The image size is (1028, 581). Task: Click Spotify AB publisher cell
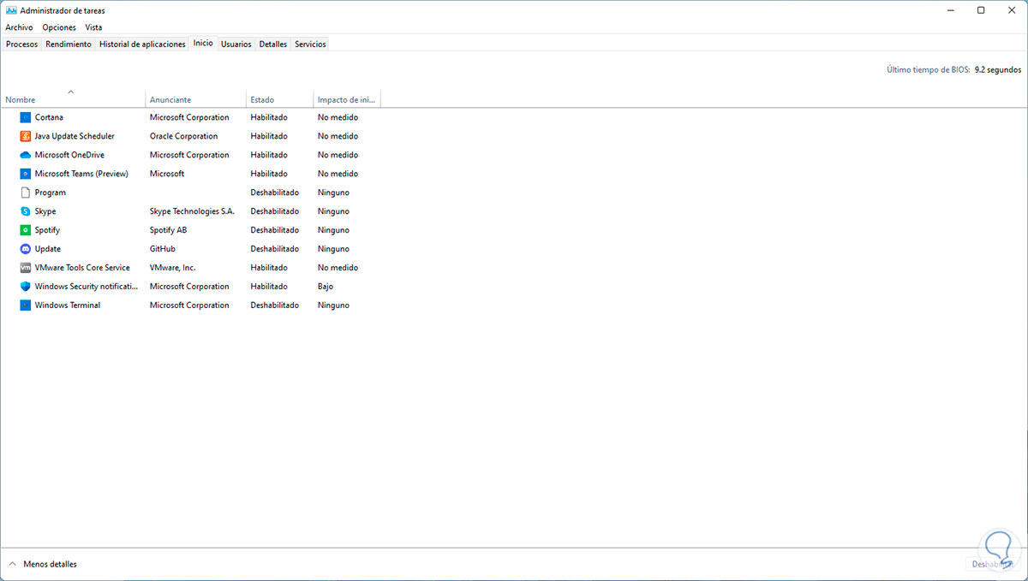point(169,230)
